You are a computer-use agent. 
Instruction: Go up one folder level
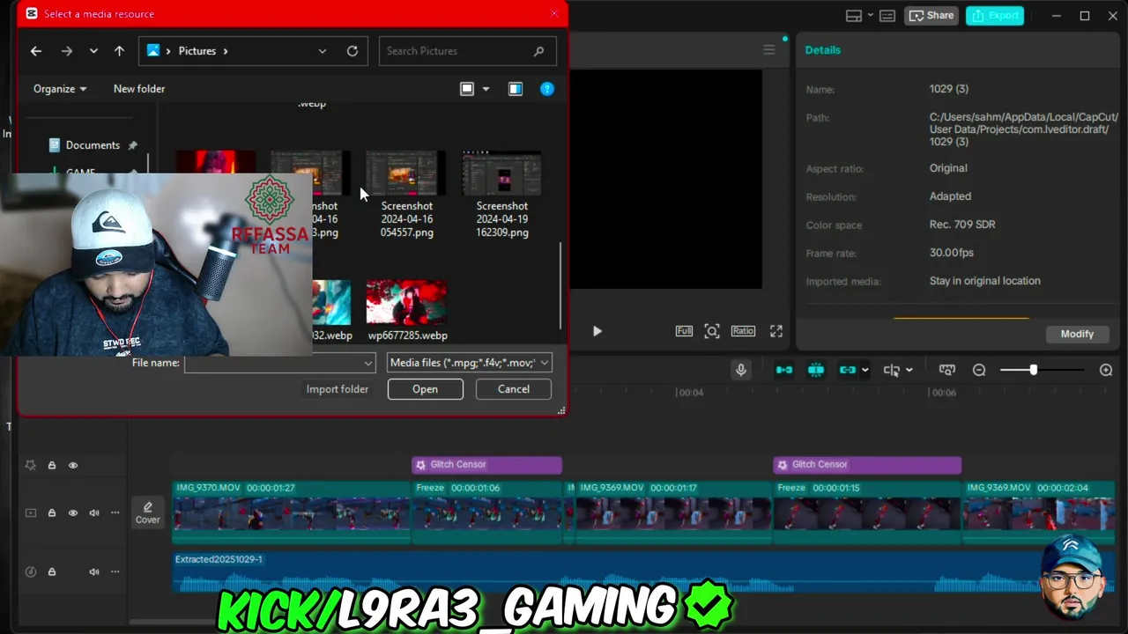(119, 51)
